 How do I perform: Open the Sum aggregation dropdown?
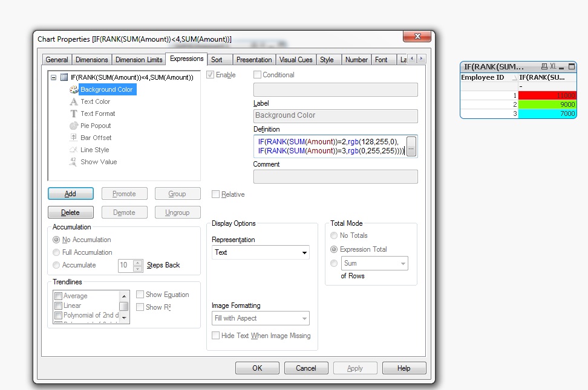tap(374, 263)
